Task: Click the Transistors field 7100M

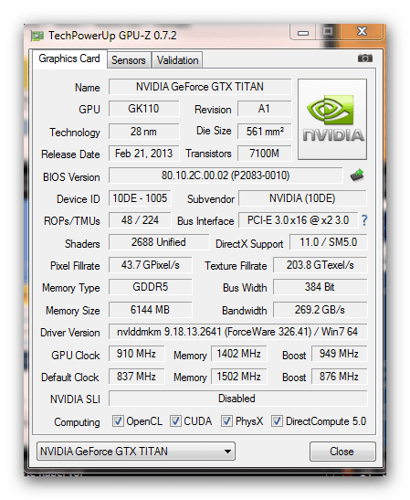Action: [x=264, y=154]
